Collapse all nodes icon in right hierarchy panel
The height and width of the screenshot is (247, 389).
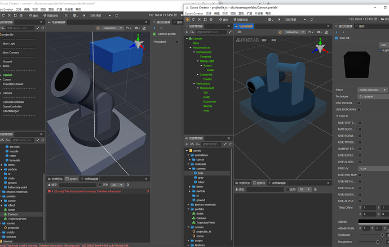tap(230, 32)
